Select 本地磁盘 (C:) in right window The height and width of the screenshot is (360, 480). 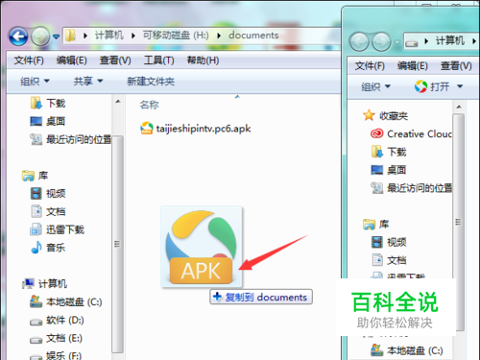click(407, 350)
